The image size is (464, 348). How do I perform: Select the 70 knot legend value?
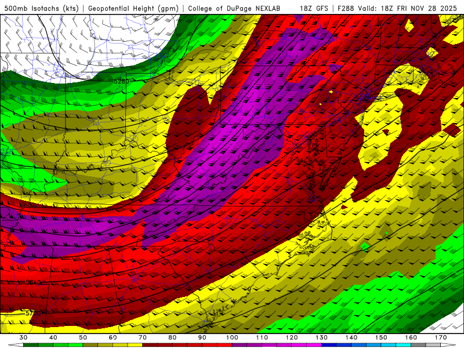pos(143,338)
